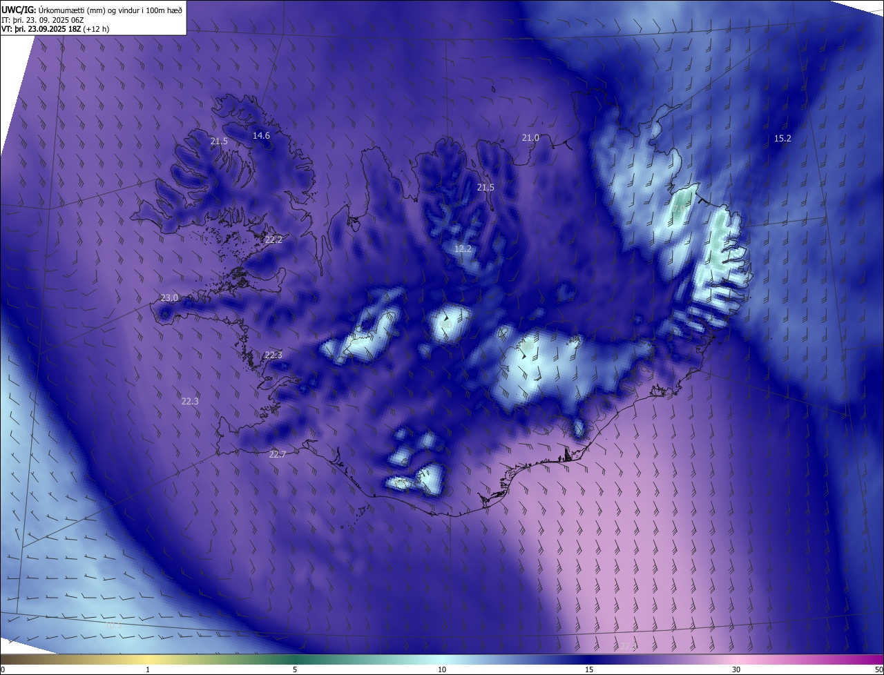
Task: Click the 21.5 label above the 12.2 value
Action: pyautogui.click(x=486, y=188)
